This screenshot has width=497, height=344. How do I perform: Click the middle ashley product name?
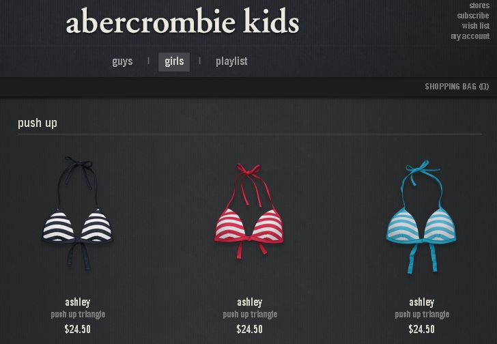point(250,302)
